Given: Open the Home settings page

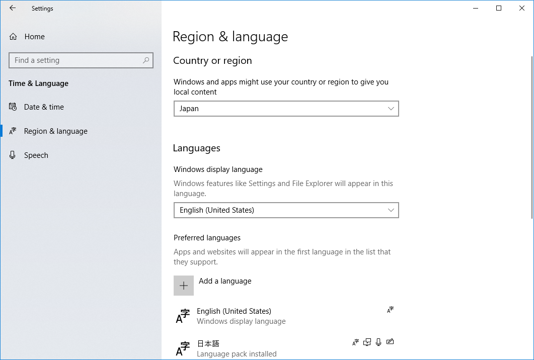Looking at the screenshot, I should pyautogui.click(x=81, y=36).
